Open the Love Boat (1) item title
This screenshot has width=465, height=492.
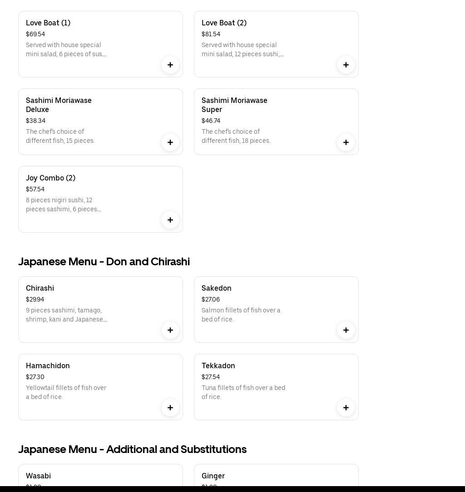48,23
